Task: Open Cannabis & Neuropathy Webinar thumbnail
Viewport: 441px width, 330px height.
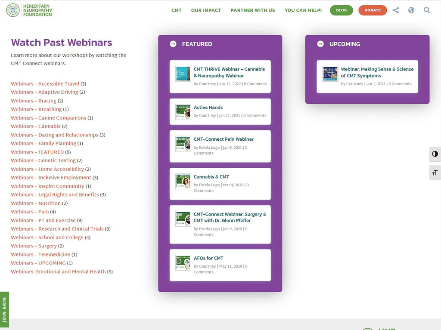Action: click(x=183, y=74)
